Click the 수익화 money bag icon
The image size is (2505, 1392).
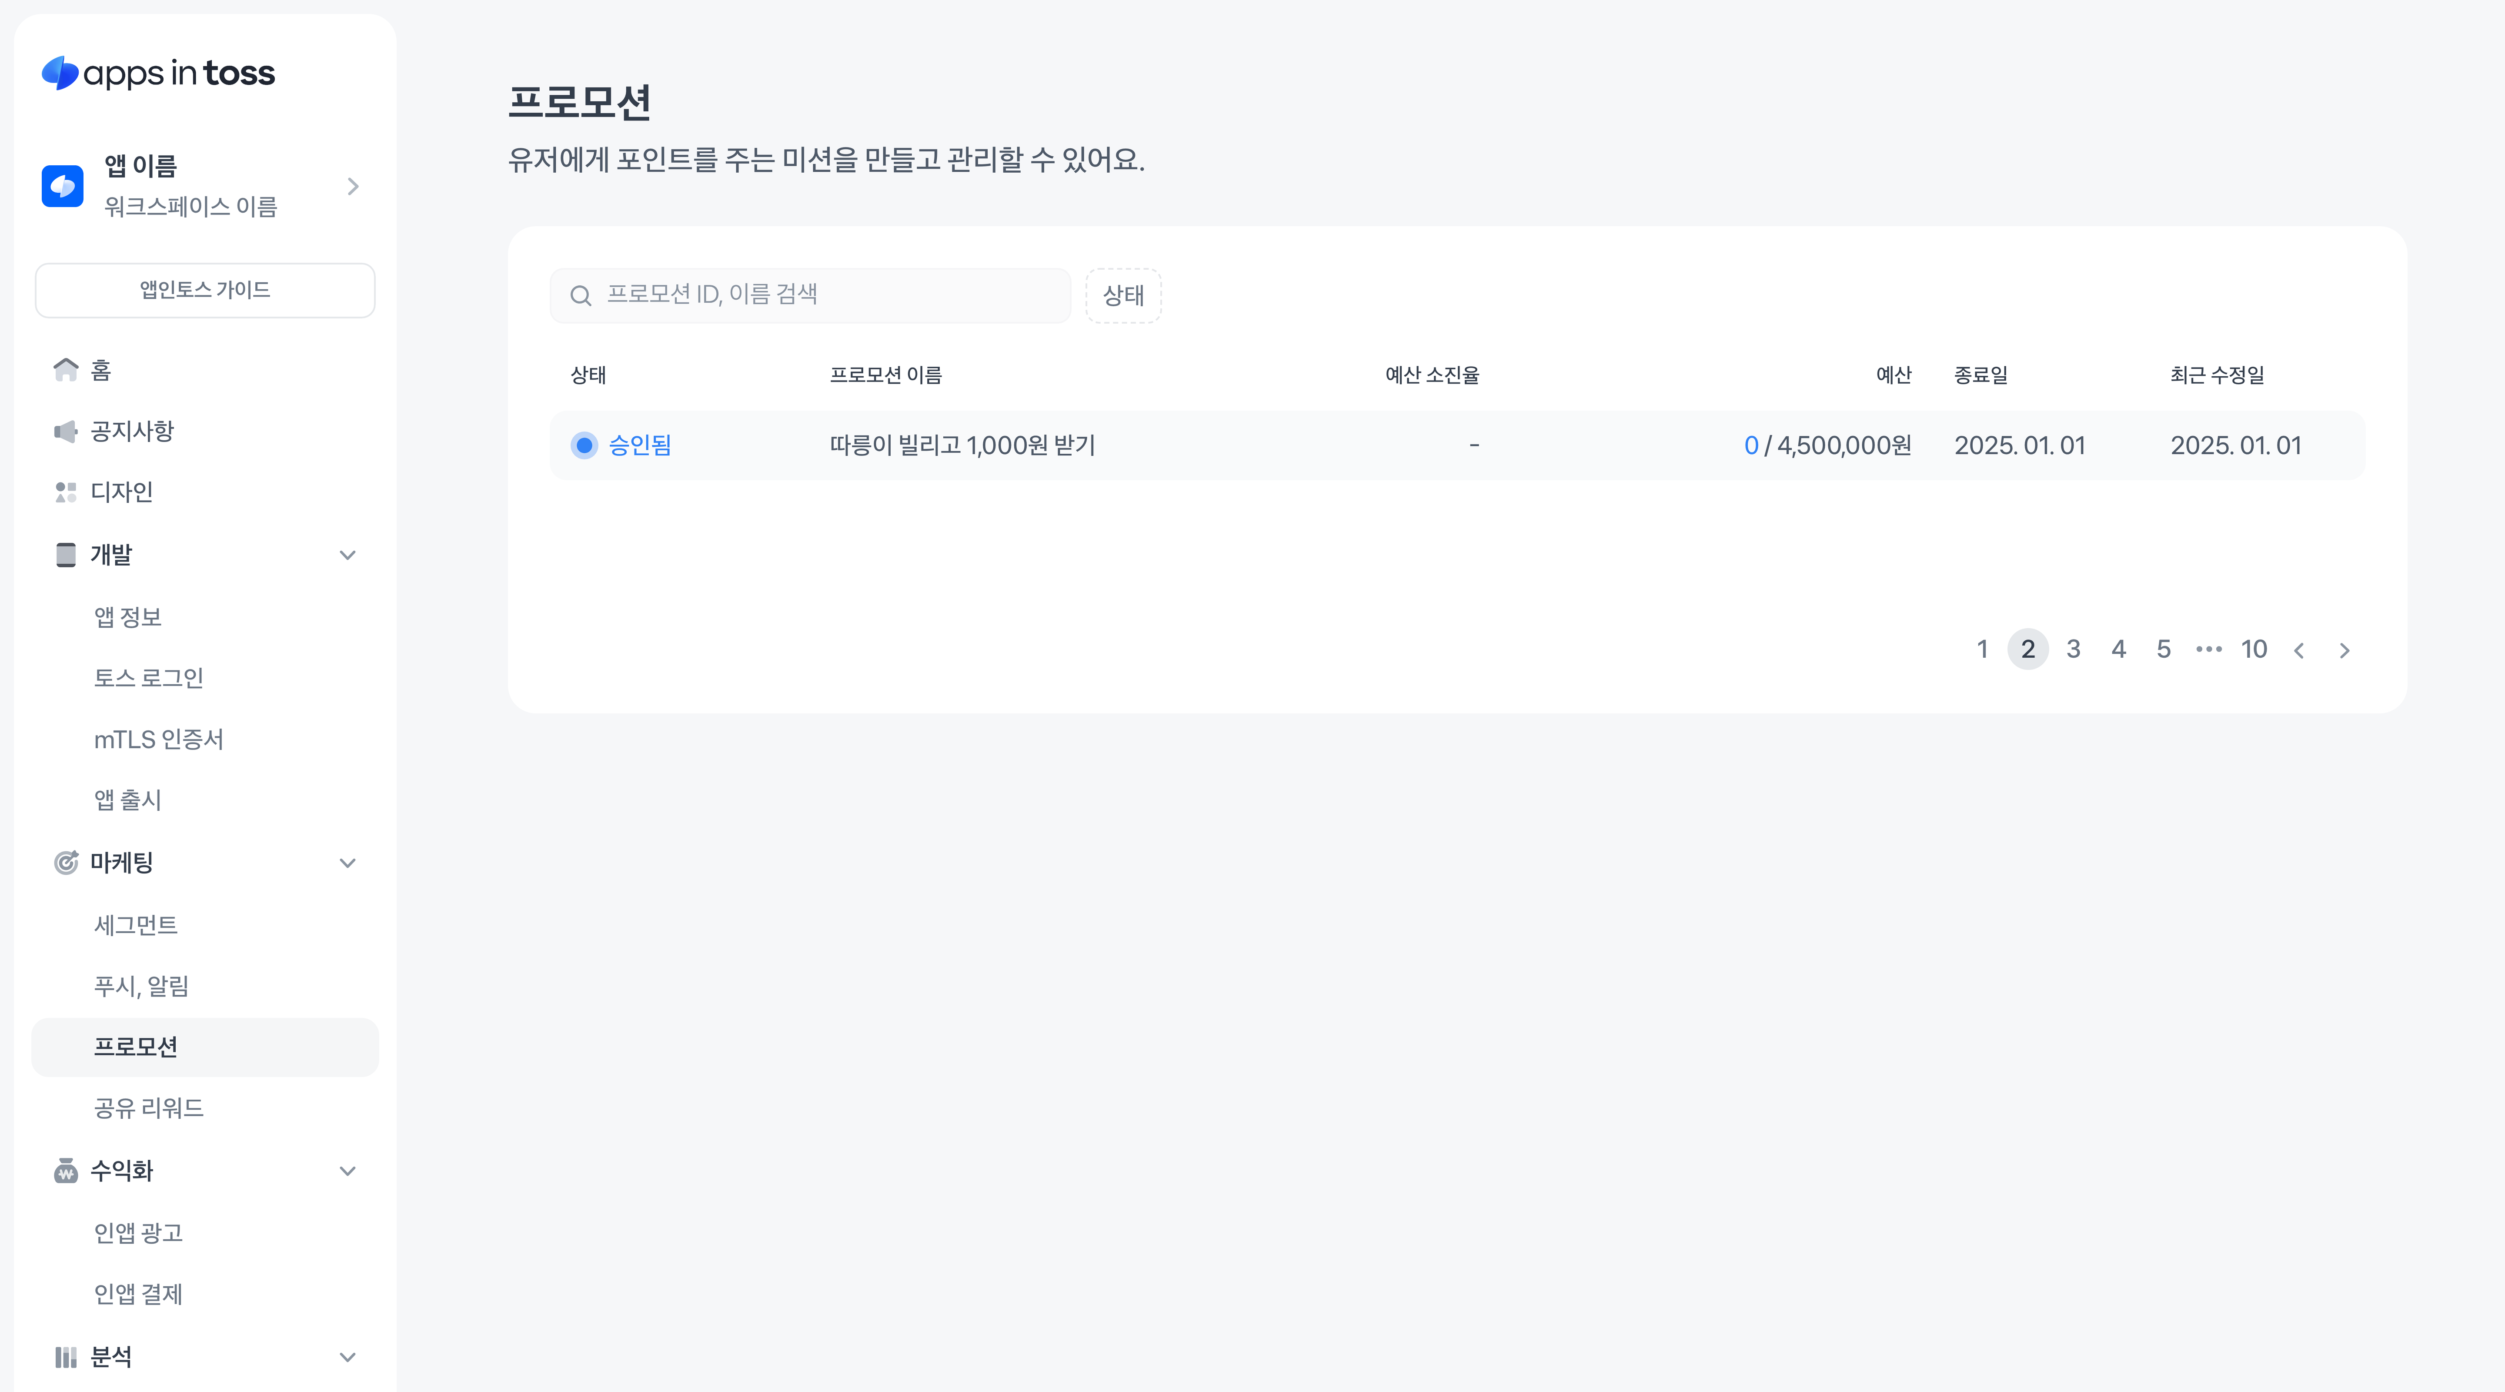pos(65,1170)
